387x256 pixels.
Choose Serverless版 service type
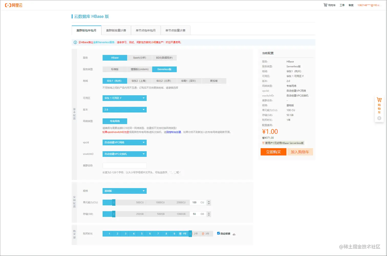(164, 69)
